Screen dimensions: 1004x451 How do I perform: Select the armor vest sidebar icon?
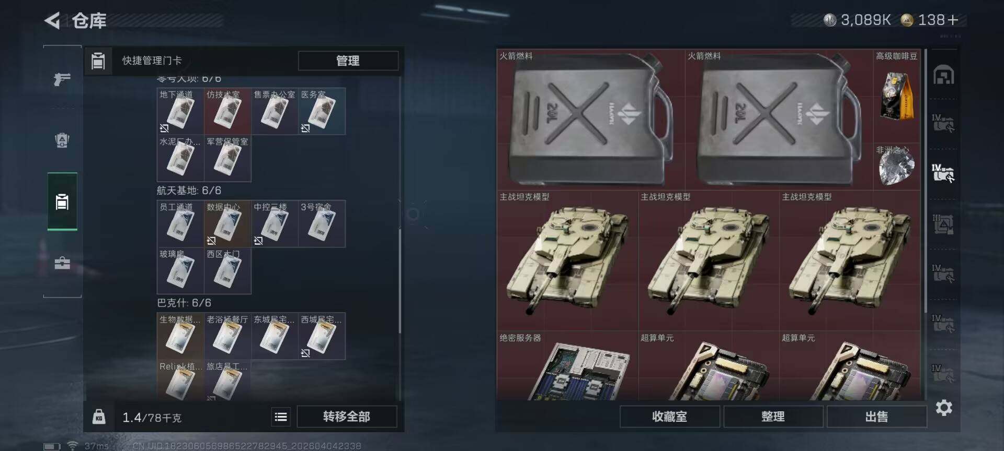(x=62, y=140)
